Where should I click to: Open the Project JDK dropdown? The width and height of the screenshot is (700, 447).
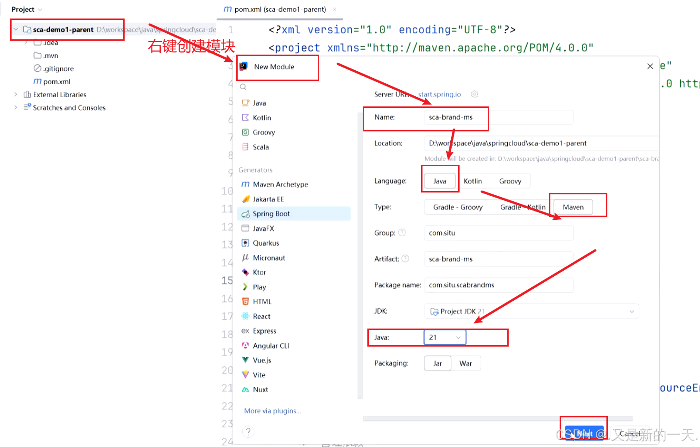point(531,311)
